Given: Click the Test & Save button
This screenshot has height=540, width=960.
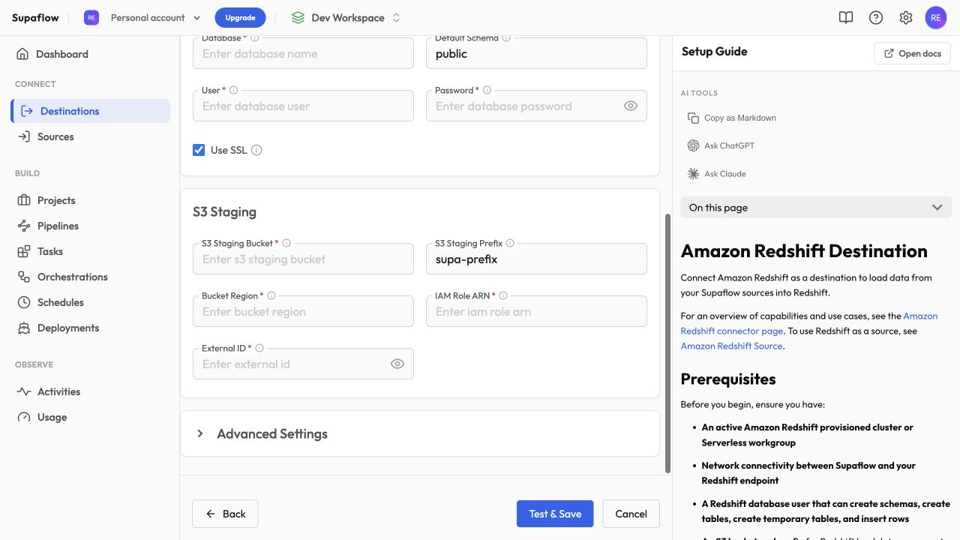Looking at the screenshot, I should [x=555, y=514].
